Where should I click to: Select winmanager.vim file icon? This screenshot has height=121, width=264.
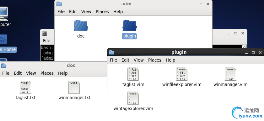(x=230, y=74)
